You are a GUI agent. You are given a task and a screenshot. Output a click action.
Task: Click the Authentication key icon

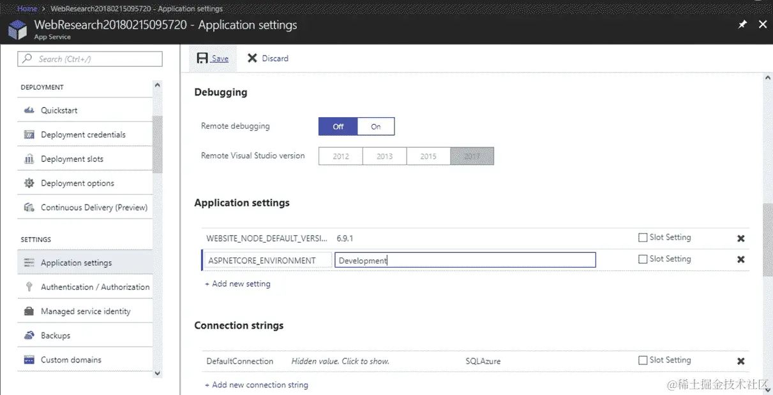[29, 287]
